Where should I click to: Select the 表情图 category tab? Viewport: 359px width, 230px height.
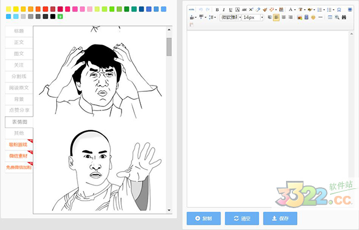click(x=19, y=122)
